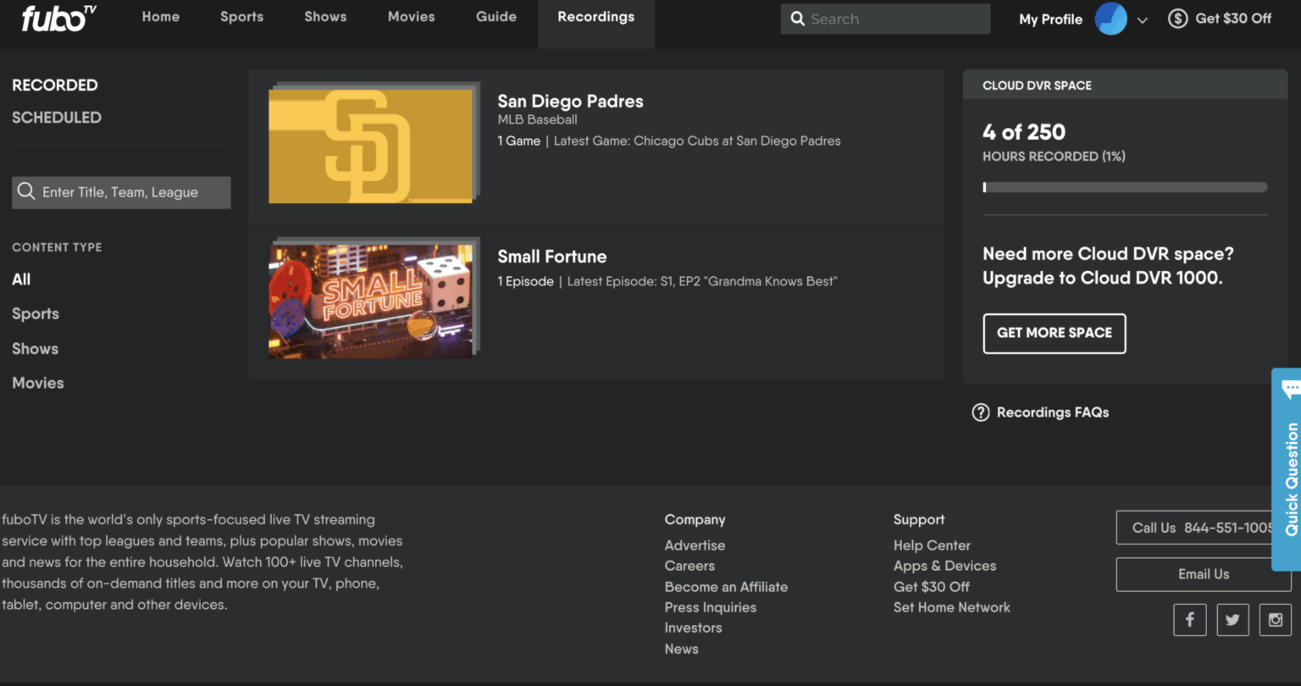This screenshot has height=686, width=1301.
Task: Click the DVR hours recorded progress bar
Action: [x=1125, y=187]
